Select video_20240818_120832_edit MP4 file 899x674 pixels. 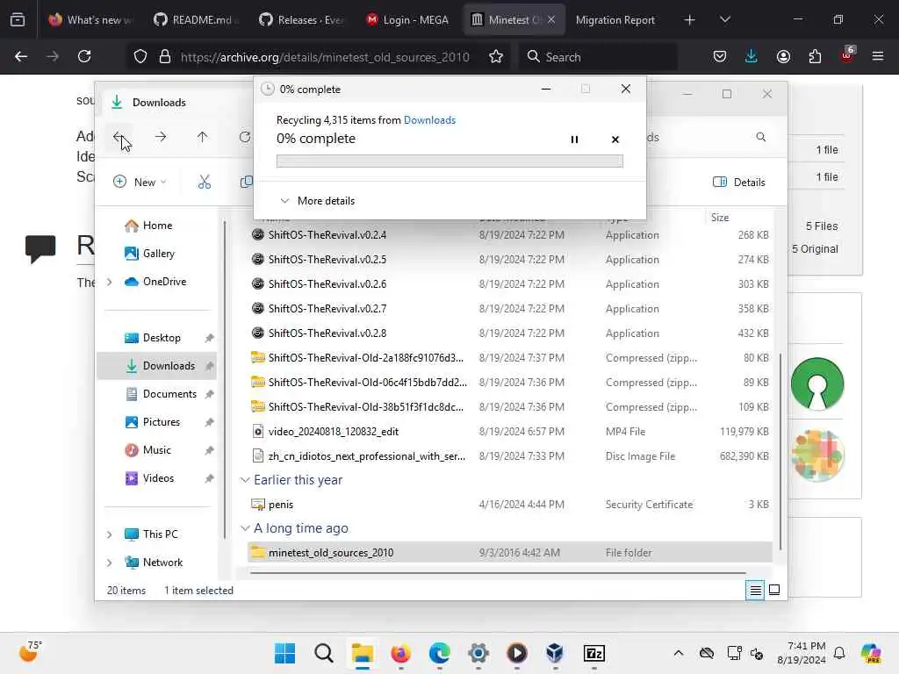510,432
